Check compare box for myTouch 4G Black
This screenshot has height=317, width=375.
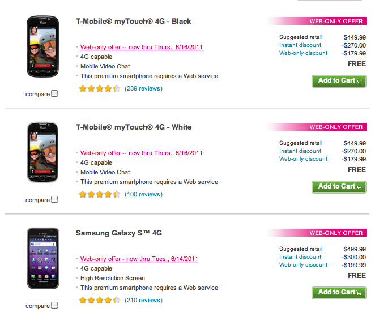pos(54,94)
